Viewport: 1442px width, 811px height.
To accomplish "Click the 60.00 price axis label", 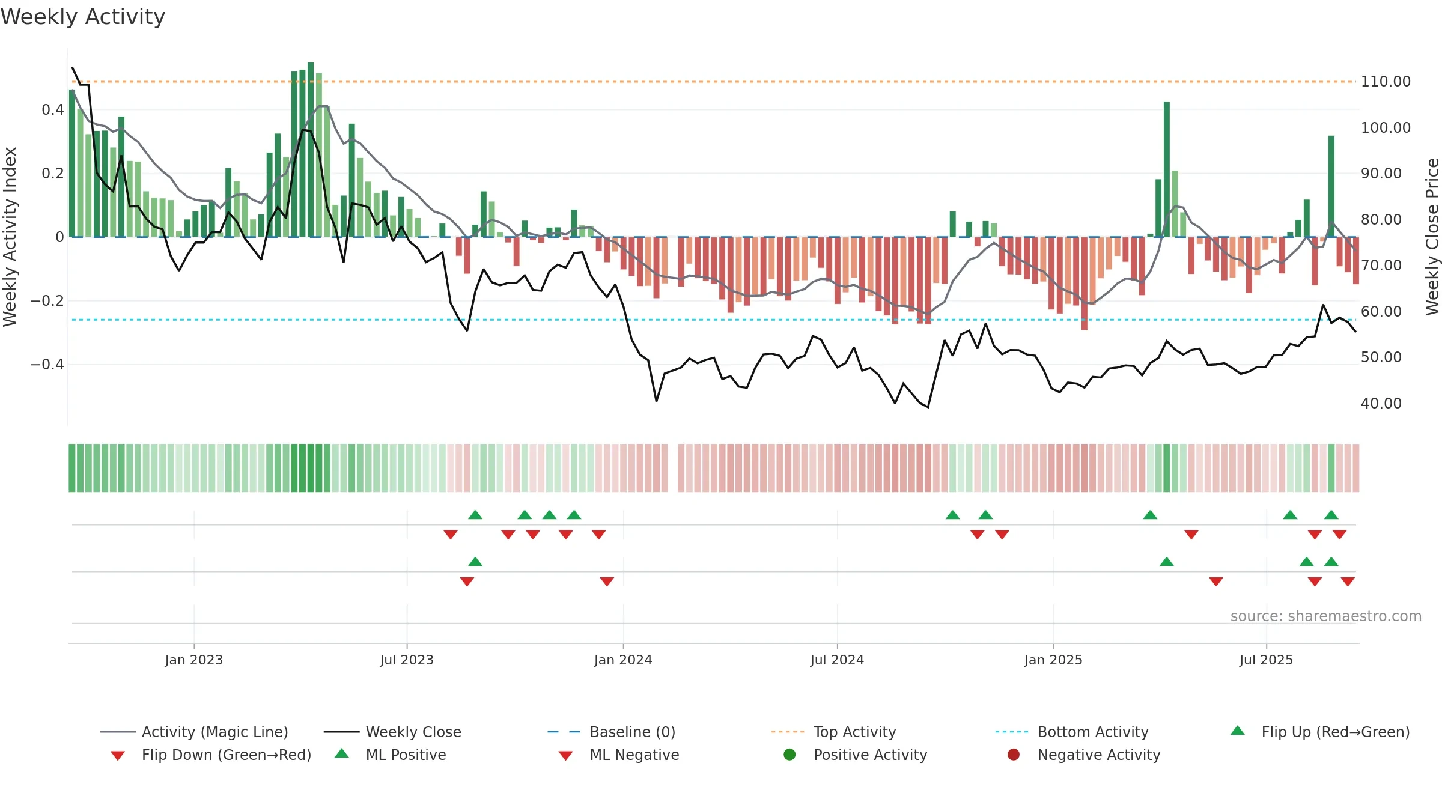I will [1381, 311].
